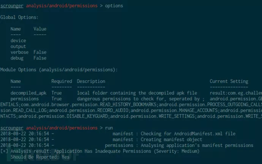
Task: Click the 'Current Setting' column header
Action: pyautogui.click(x=229, y=81)
